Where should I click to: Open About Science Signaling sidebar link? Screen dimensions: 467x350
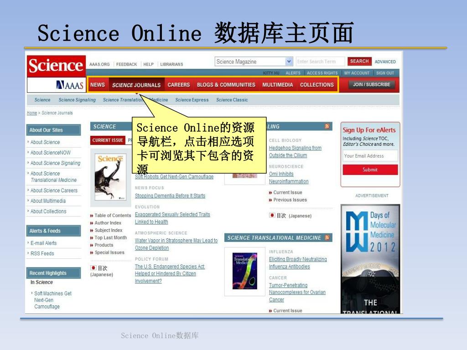55,163
